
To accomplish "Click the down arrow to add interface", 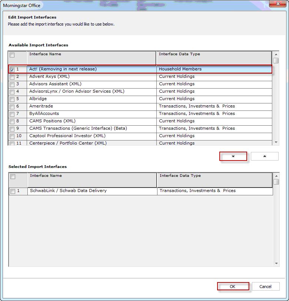I will tap(233, 156).
